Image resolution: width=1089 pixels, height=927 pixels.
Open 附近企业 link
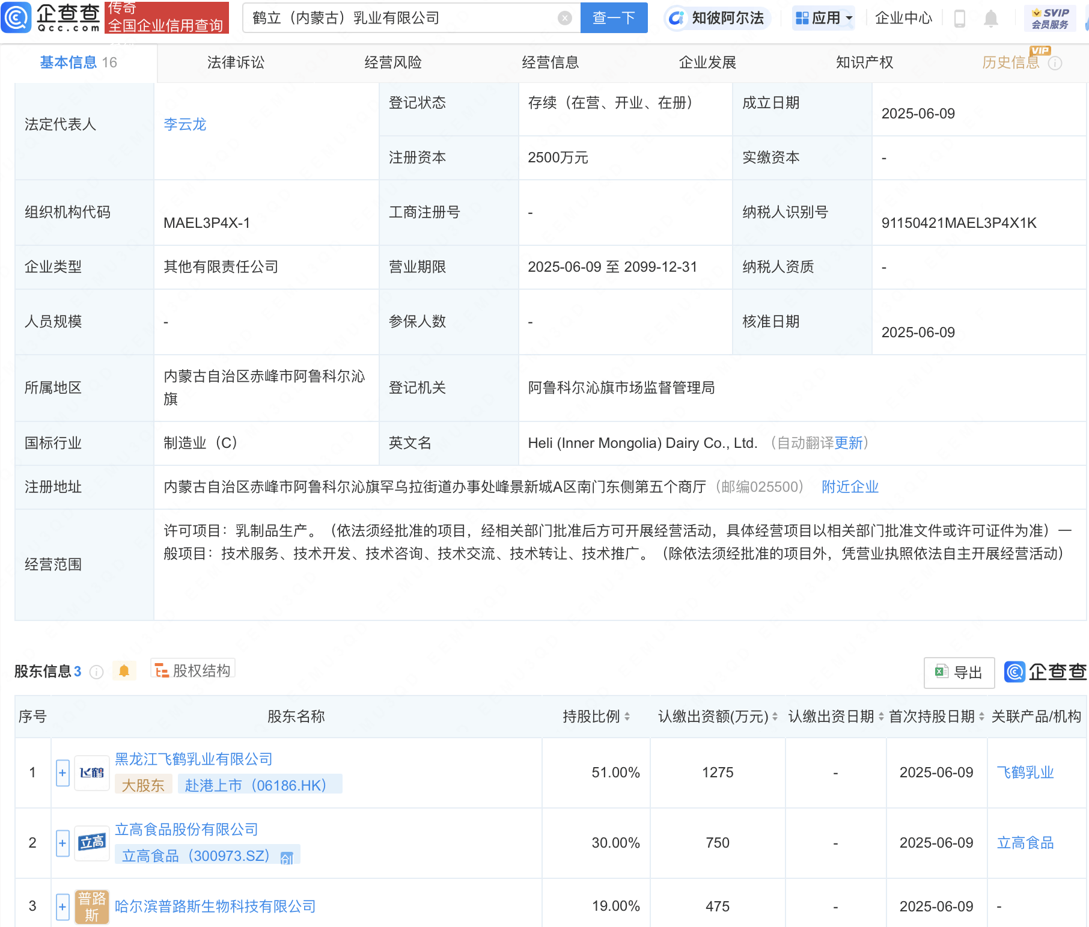(850, 487)
